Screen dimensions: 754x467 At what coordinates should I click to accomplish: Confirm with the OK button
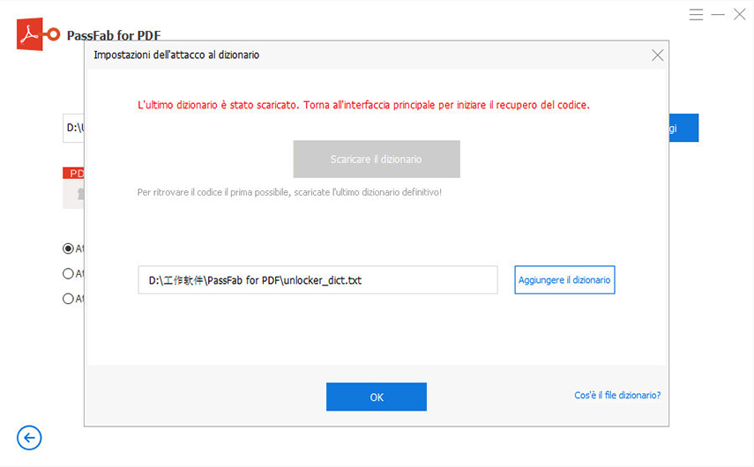point(377,397)
